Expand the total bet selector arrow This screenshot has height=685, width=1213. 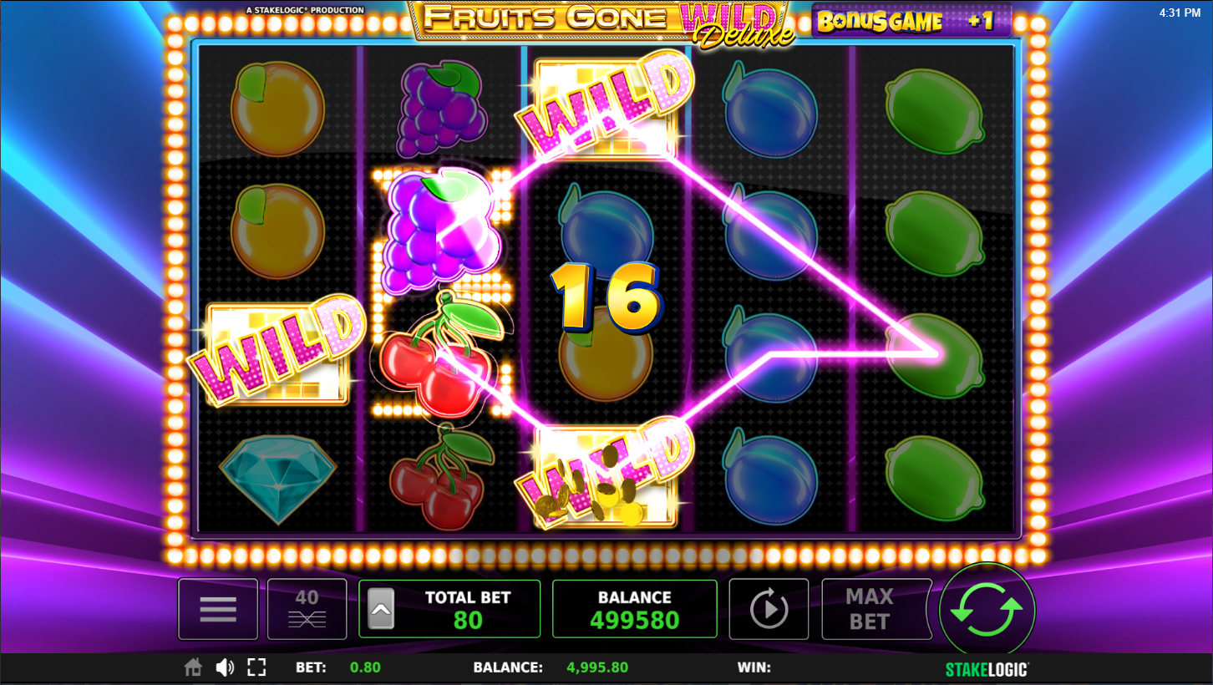click(x=381, y=608)
